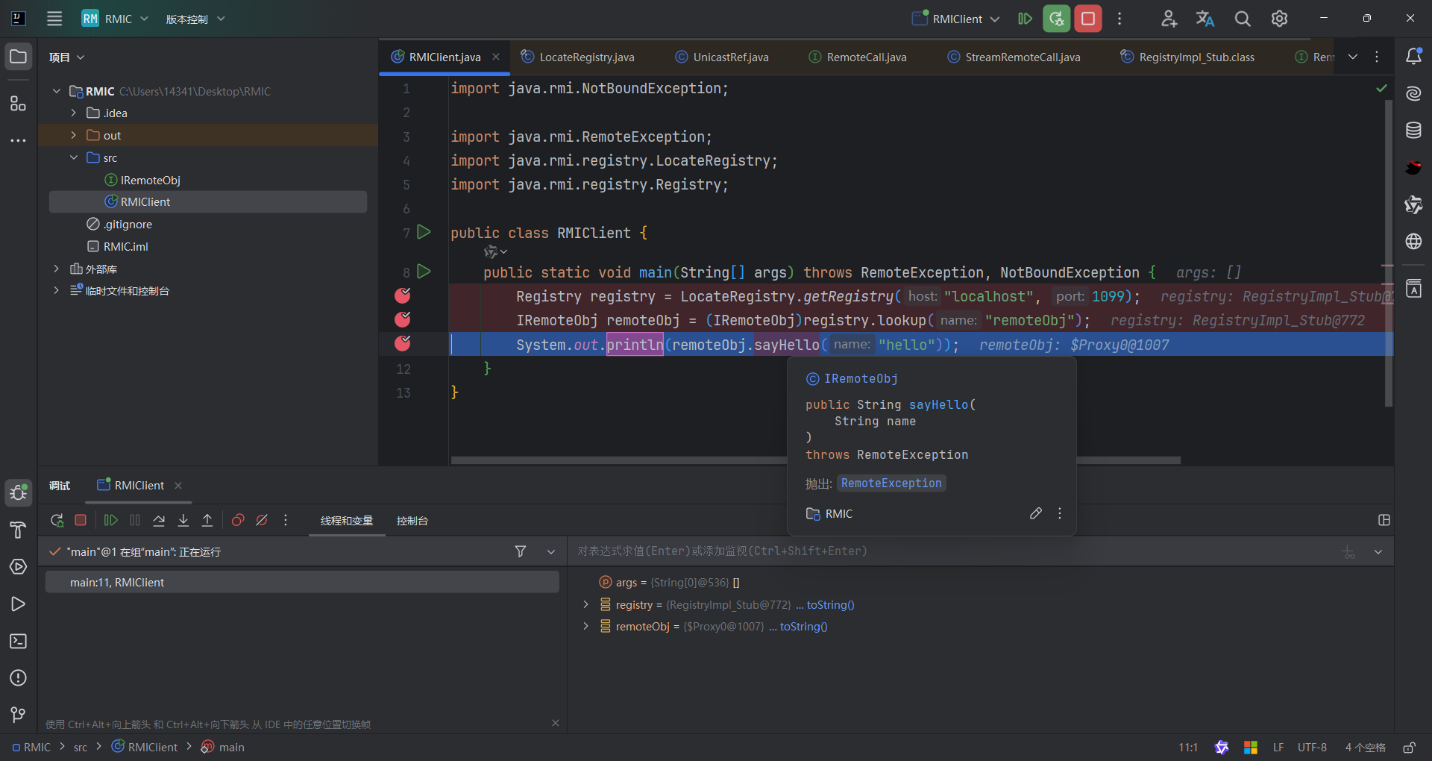1432x761 pixels.
Task: Resume program from top toolbar
Action: [1026, 19]
